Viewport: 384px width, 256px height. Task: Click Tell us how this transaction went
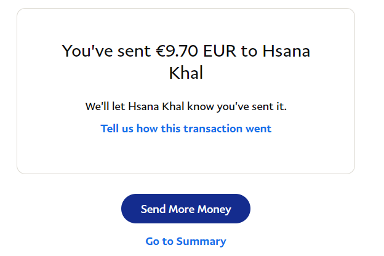point(186,129)
